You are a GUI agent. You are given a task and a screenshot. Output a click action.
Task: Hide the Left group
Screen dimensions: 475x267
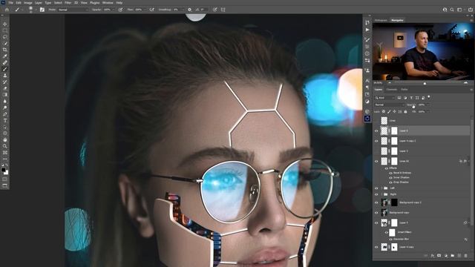coord(376,188)
